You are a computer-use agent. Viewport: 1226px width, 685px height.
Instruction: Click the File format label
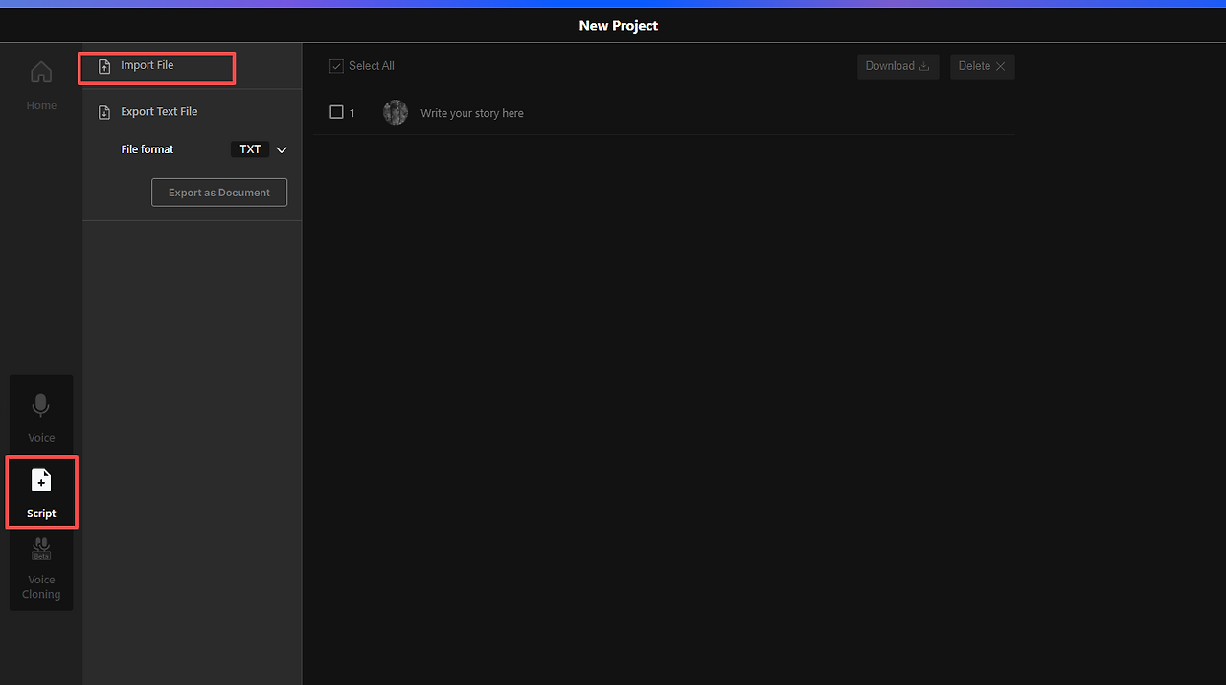click(148, 149)
